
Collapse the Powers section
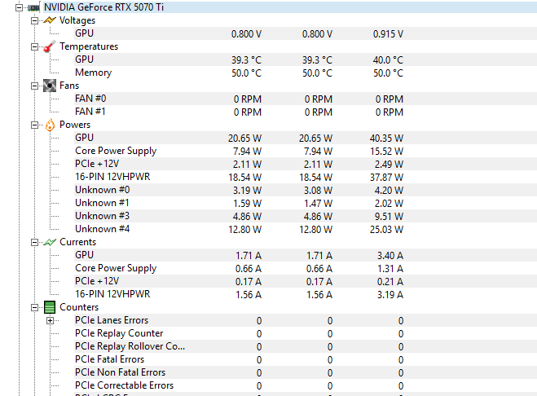(x=34, y=125)
